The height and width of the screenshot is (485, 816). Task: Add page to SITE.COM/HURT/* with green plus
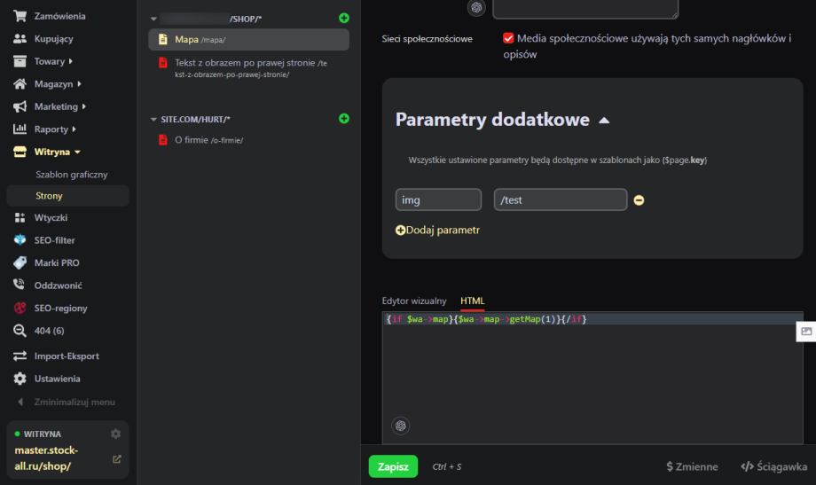pyautogui.click(x=344, y=119)
